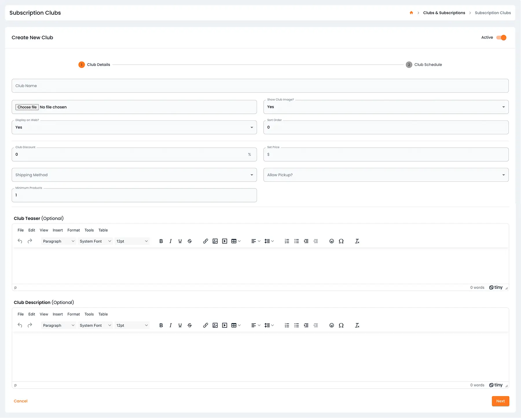Insert link in Club Teaser editor
This screenshot has height=418, width=521.
coord(206,241)
